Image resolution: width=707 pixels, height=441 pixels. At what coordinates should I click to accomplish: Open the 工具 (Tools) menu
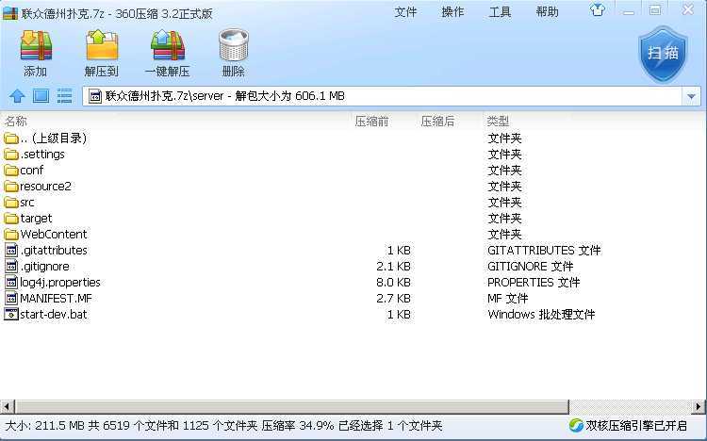(x=500, y=12)
